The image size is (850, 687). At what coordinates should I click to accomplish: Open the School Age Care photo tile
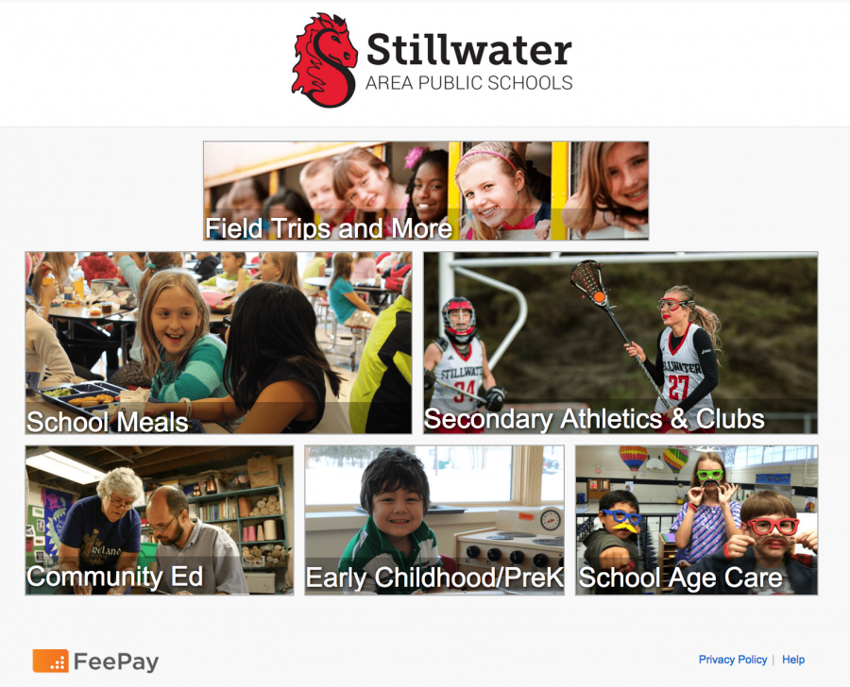pyautogui.click(x=697, y=520)
